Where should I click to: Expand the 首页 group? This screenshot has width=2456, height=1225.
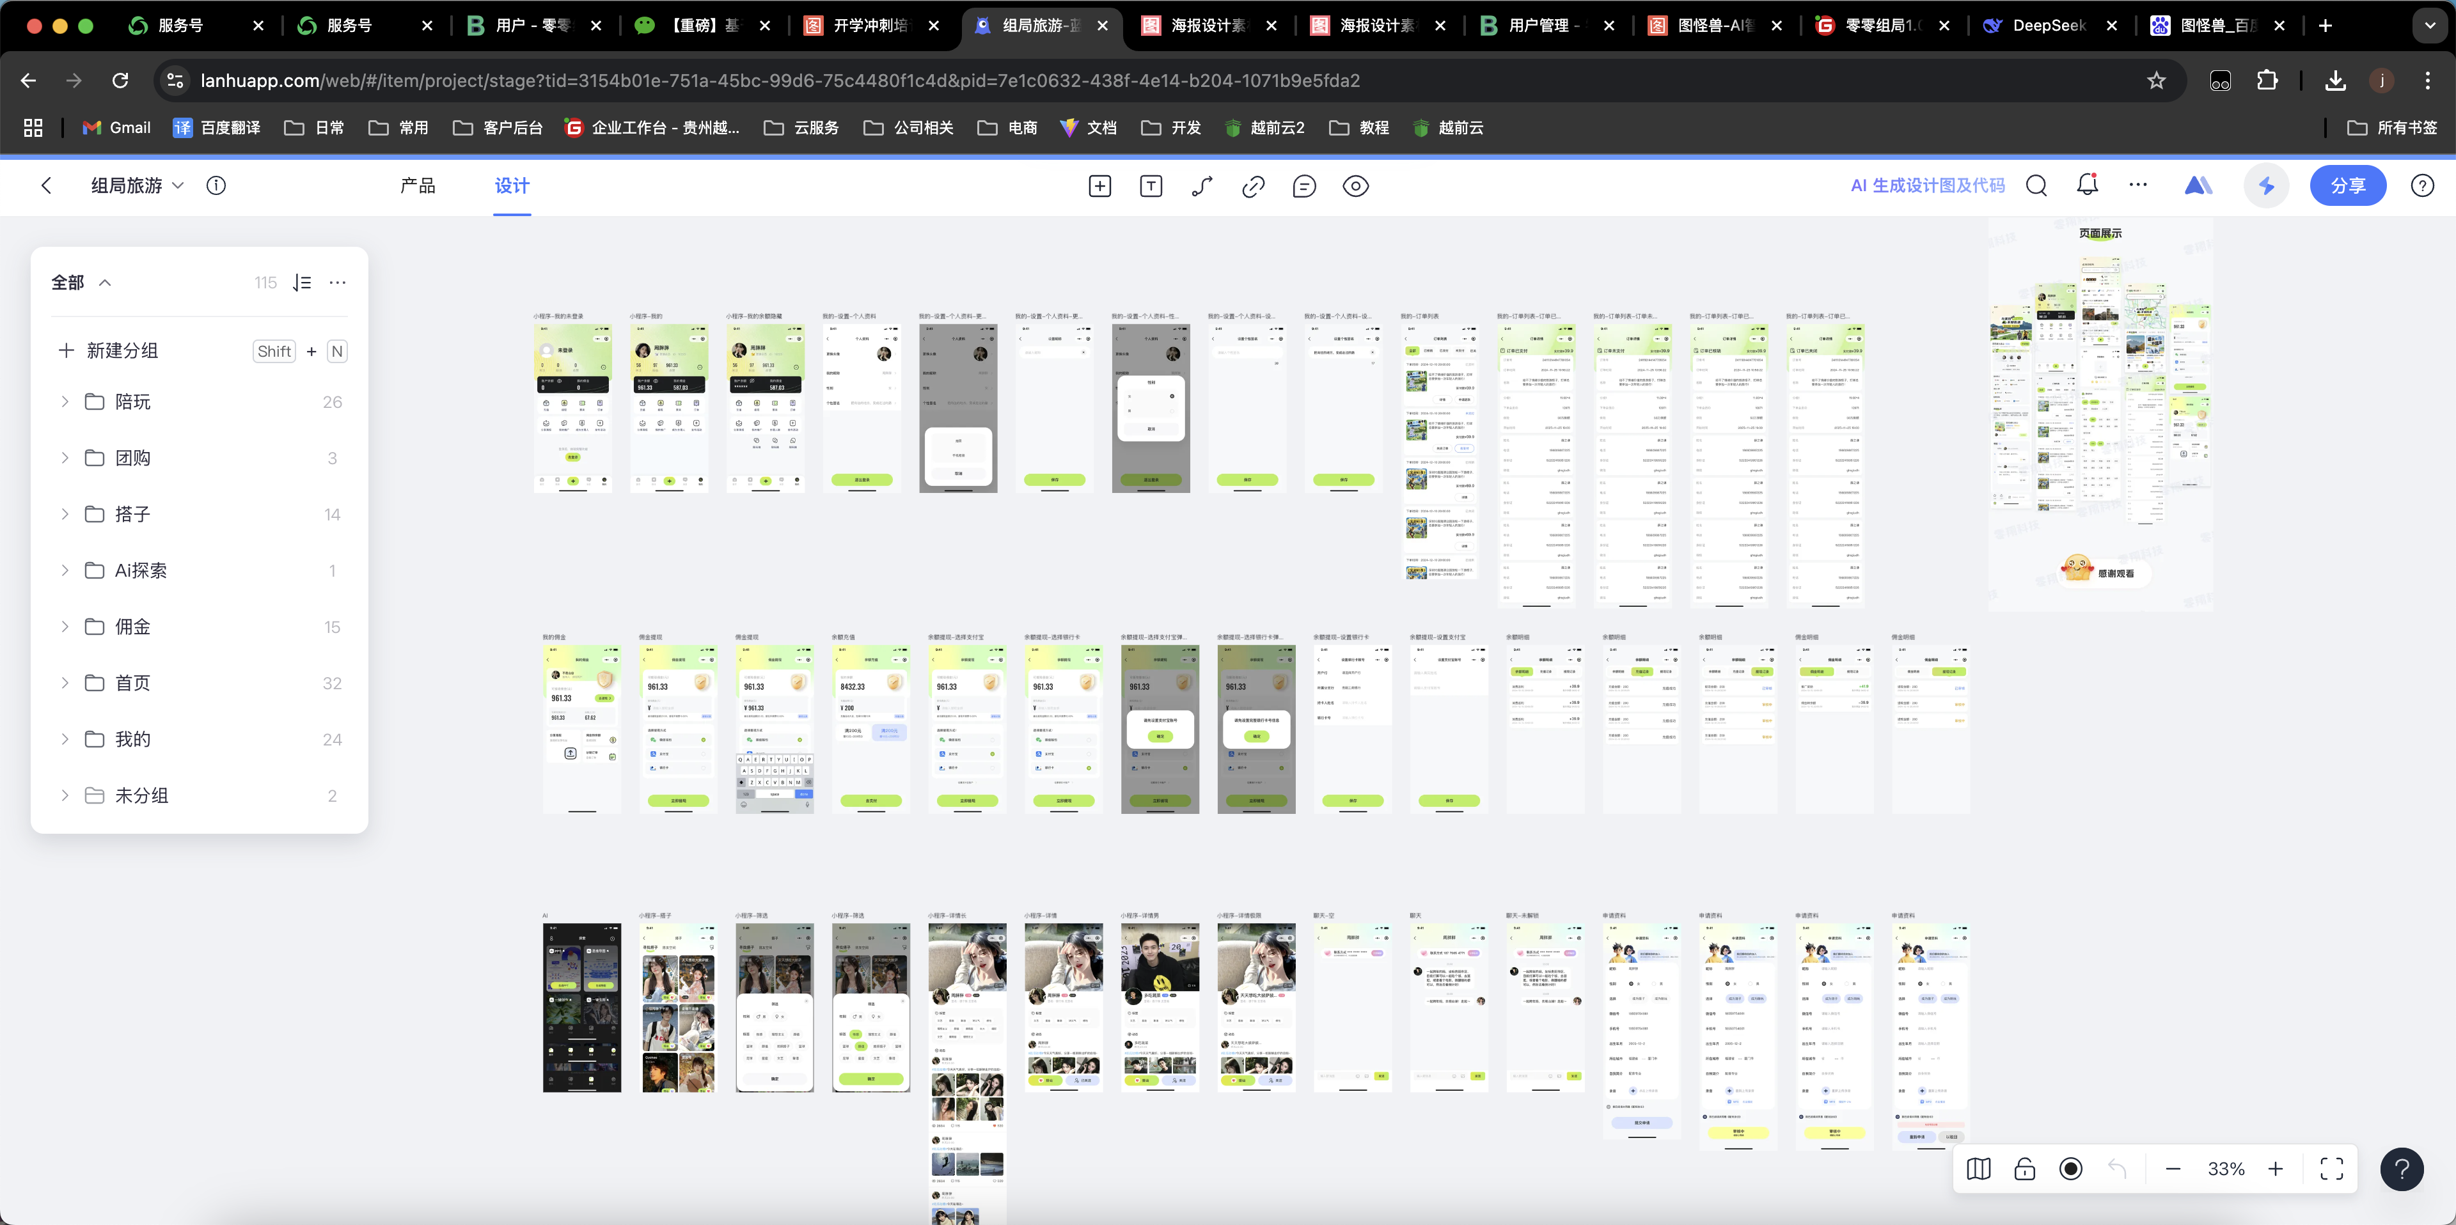tap(65, 683)
